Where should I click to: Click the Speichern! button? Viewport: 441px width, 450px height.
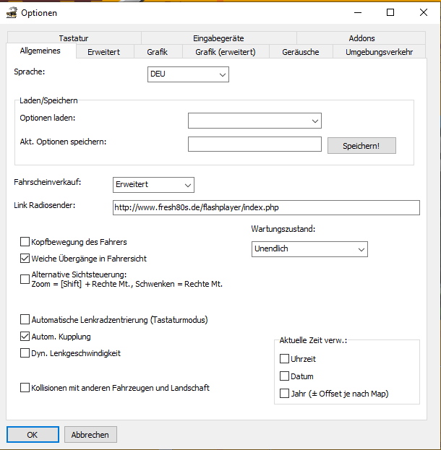click(362, 145)
